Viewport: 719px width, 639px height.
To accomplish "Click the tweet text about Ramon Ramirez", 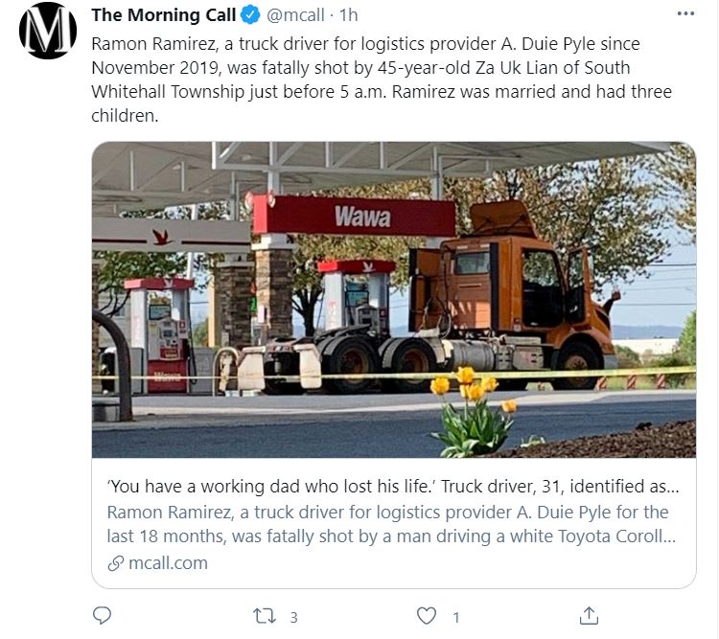I will [381, 80].
